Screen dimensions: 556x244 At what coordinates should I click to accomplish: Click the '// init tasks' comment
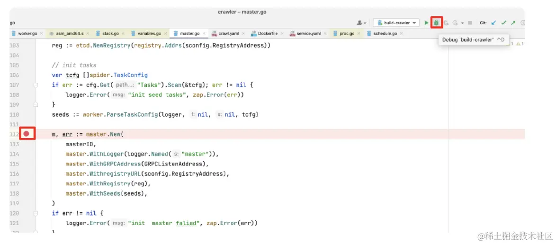click(x=74, y=66)
